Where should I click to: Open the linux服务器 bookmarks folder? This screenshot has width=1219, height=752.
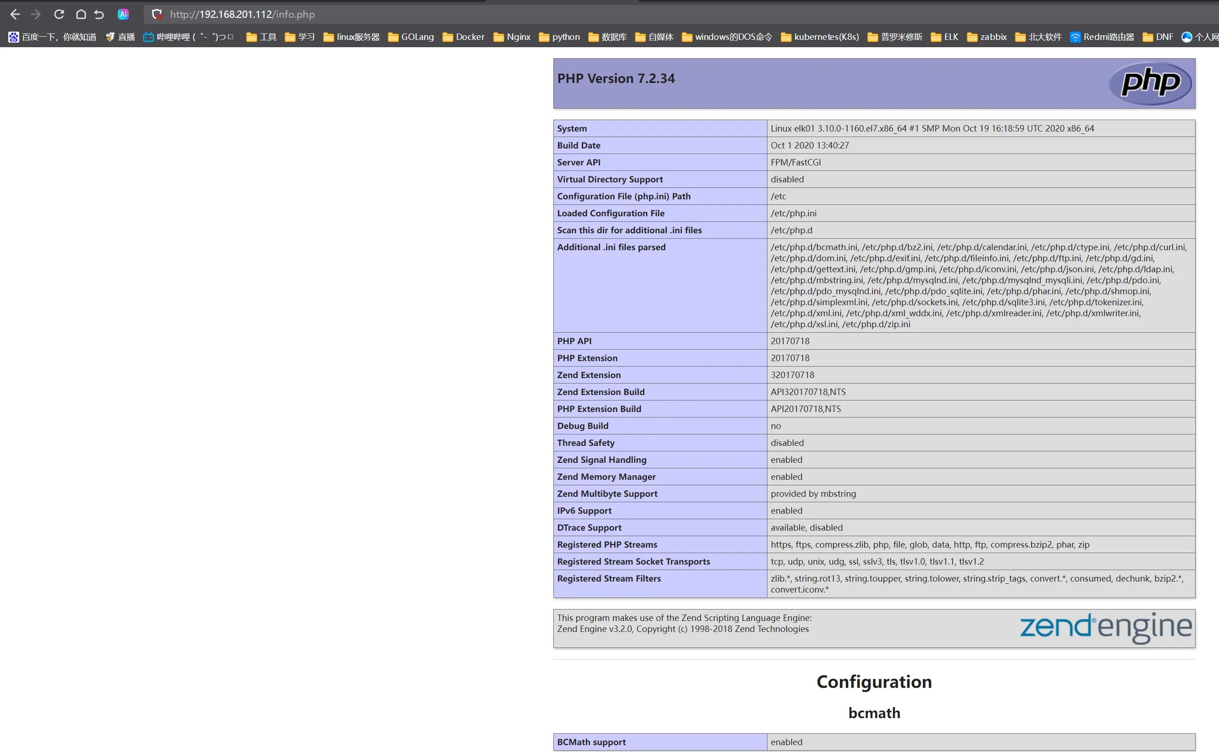click(x=351, y=37)
